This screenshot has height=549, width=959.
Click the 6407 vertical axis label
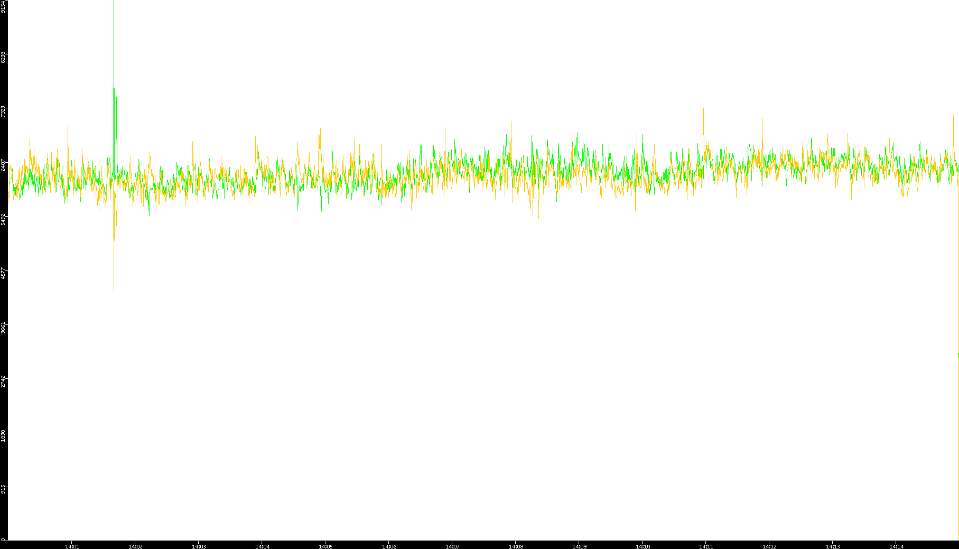pyautogui.click(x=3, y=165)
